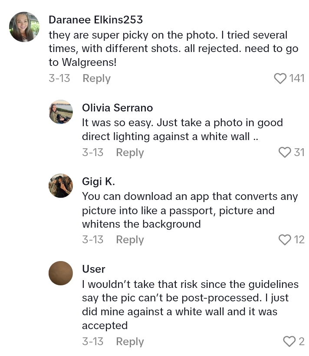This screenshot has height=356, width=309.
Task: Click the User username link
Action: 93,269
